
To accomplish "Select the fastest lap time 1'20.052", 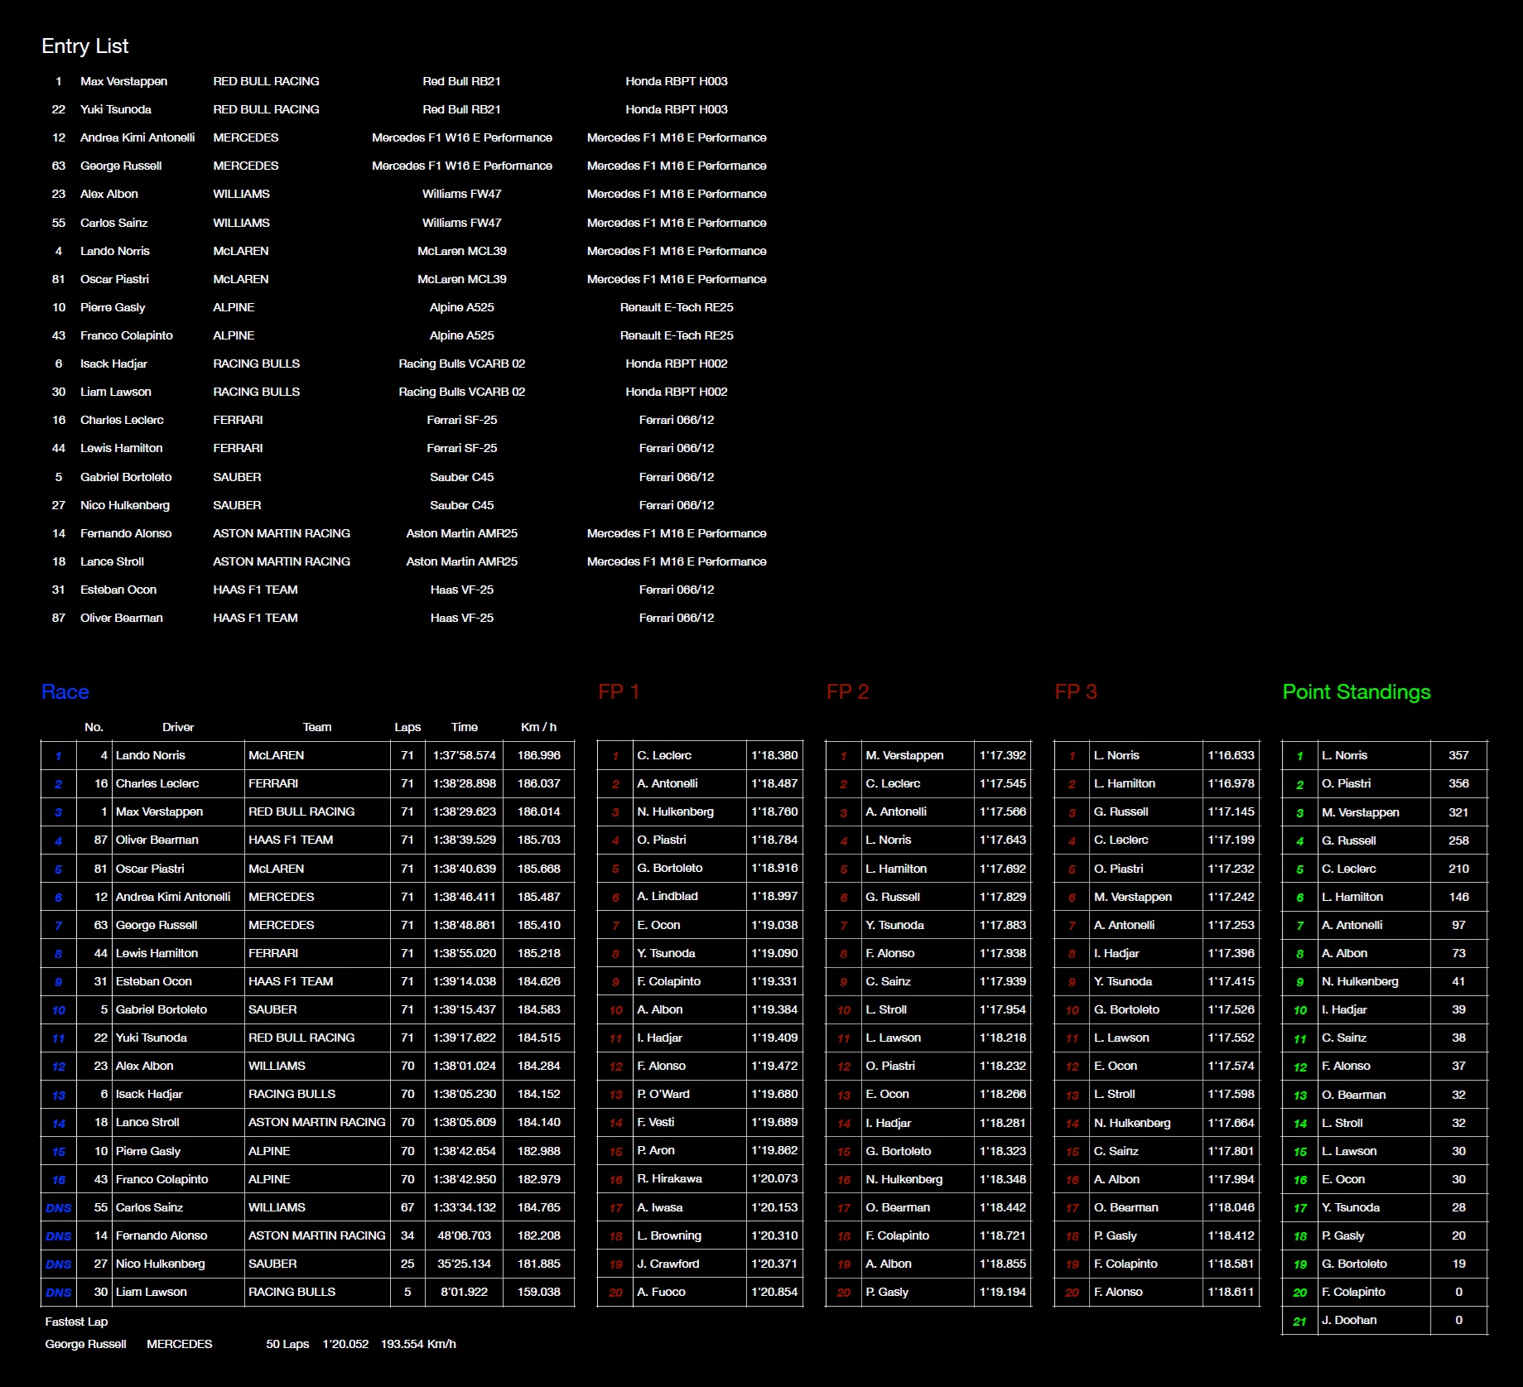I will coord(345,1344).
